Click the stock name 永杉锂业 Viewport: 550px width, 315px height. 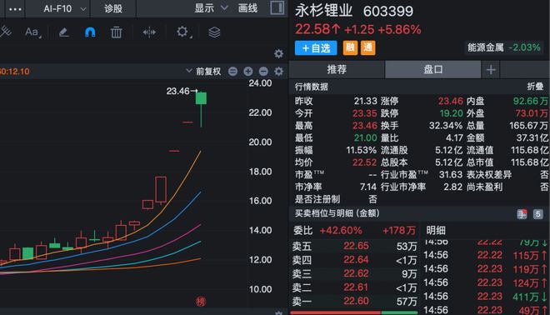tap(324, 11)
